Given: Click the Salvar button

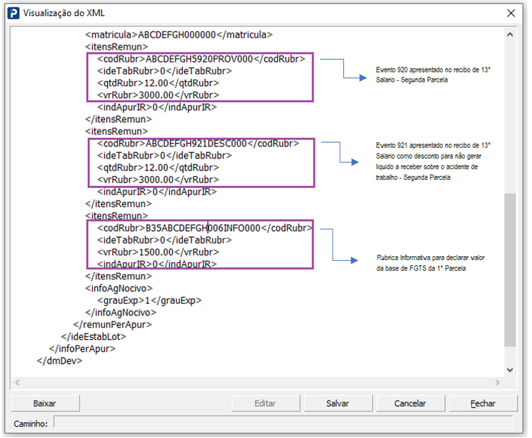Looking at the screenshot, I should tap(338, 403).
